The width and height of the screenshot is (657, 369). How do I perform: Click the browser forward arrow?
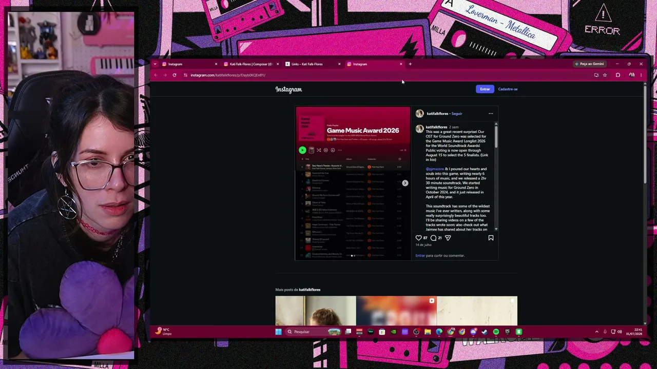[x=165, y=75]
